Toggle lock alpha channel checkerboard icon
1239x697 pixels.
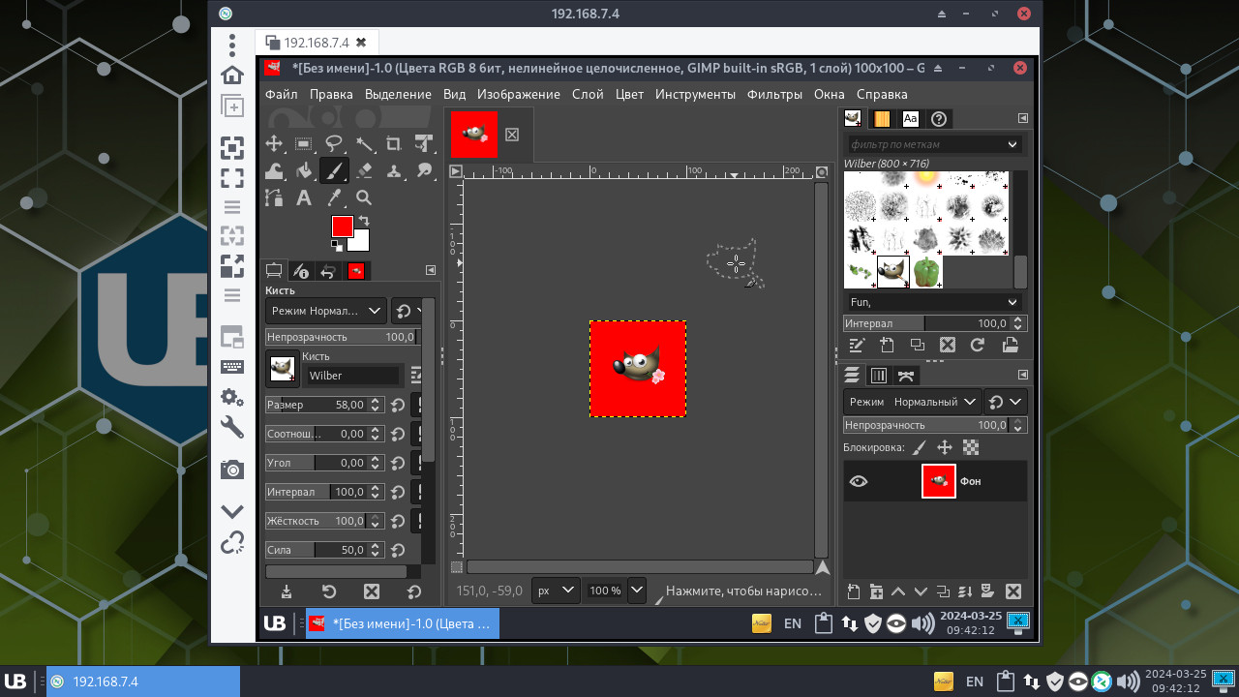point(971,447)
